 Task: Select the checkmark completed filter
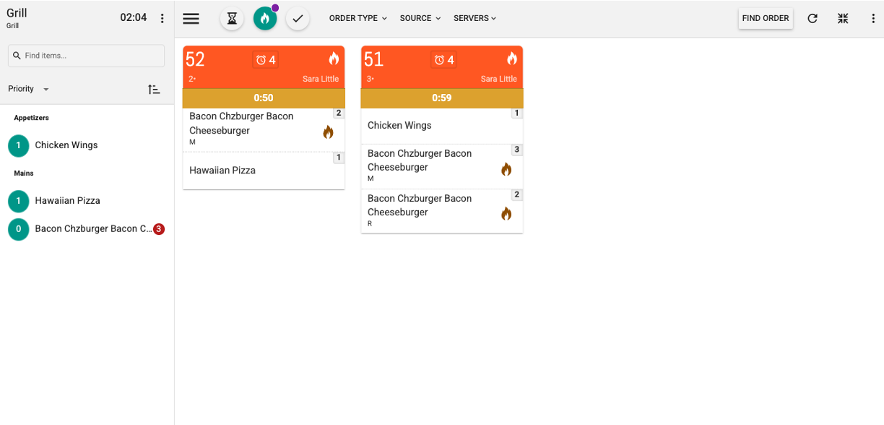(298, 19)
